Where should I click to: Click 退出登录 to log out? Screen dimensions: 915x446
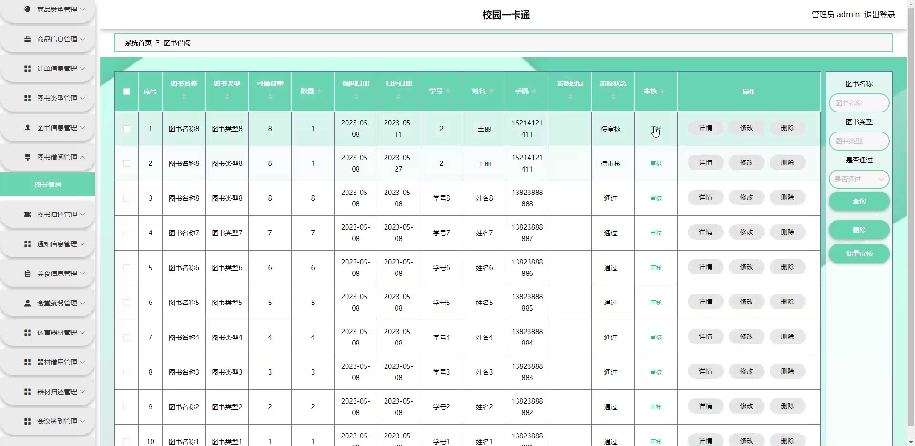tap(879, 15)
